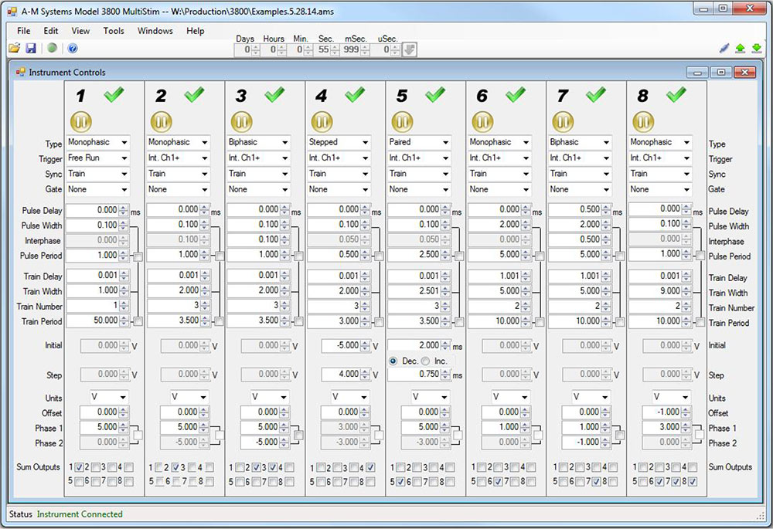Uncheck Sum Outputs box 4 in channel 4
This screenshot has height=529, width=773.
(x=370, y=467)
